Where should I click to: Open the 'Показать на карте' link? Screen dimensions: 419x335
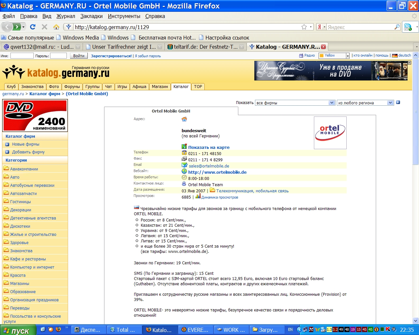click(x=209, y=147)
